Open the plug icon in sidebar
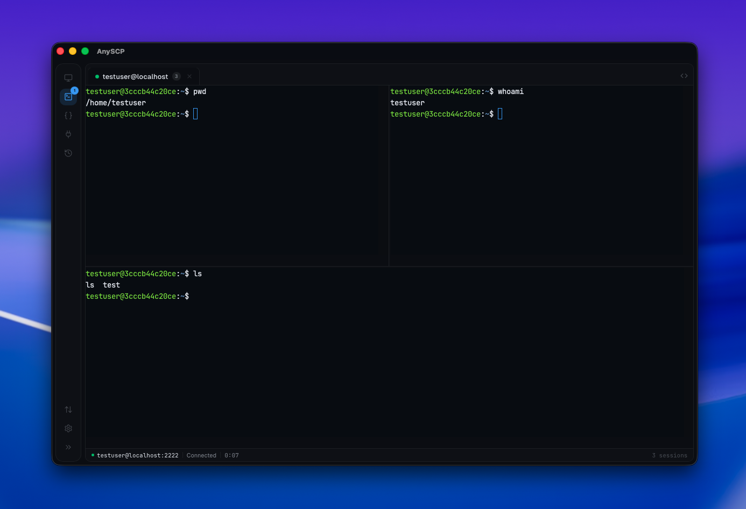 point(68,134)
